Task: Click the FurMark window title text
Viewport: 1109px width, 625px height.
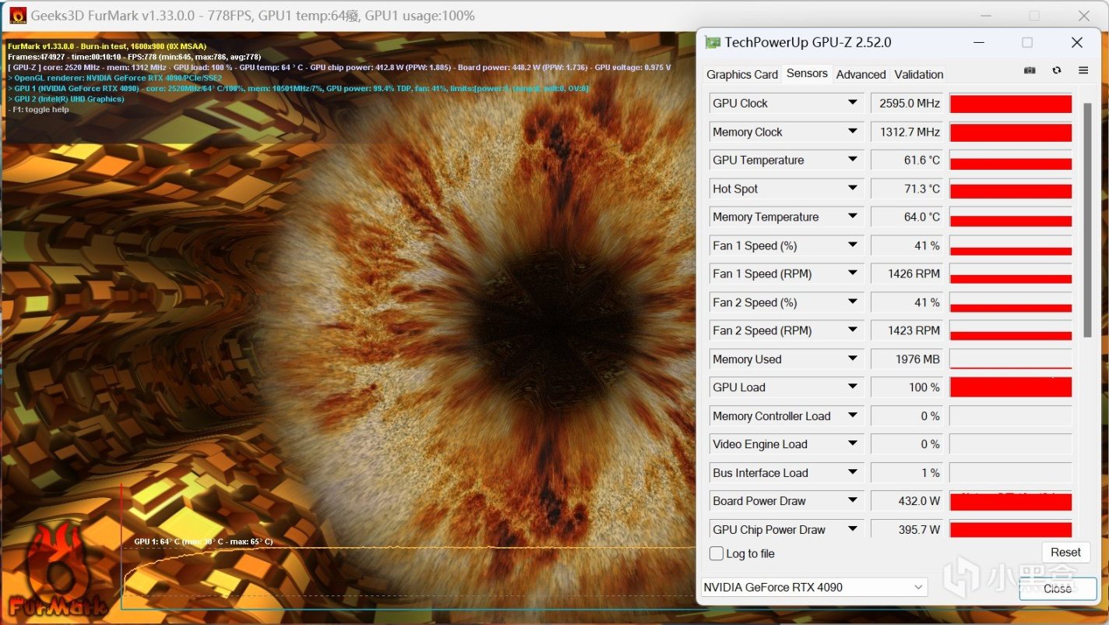Action: 253,16
